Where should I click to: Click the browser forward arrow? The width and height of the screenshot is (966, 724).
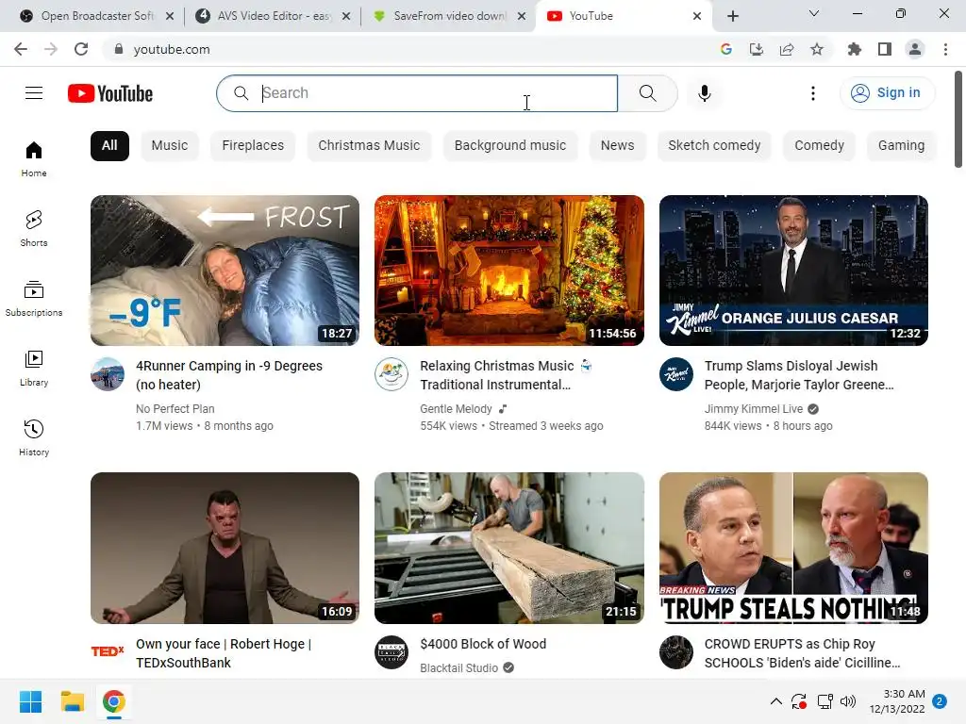(51, 49)
